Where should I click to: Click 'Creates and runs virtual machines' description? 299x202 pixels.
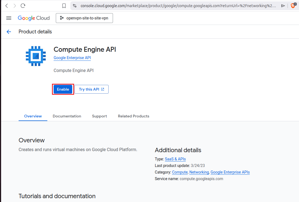(x=78, y=149)
